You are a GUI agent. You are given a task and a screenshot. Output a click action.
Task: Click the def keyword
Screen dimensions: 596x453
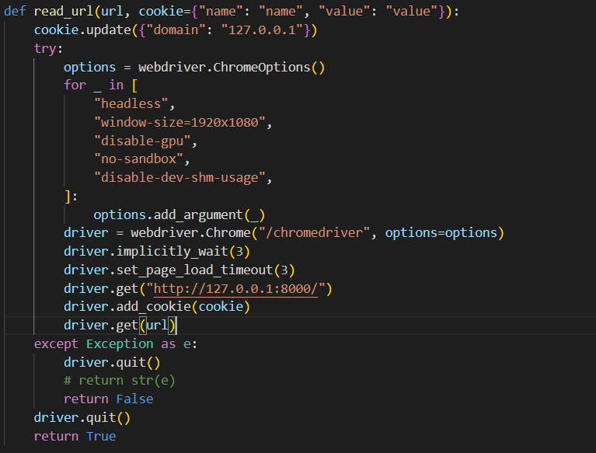[15, 12]
